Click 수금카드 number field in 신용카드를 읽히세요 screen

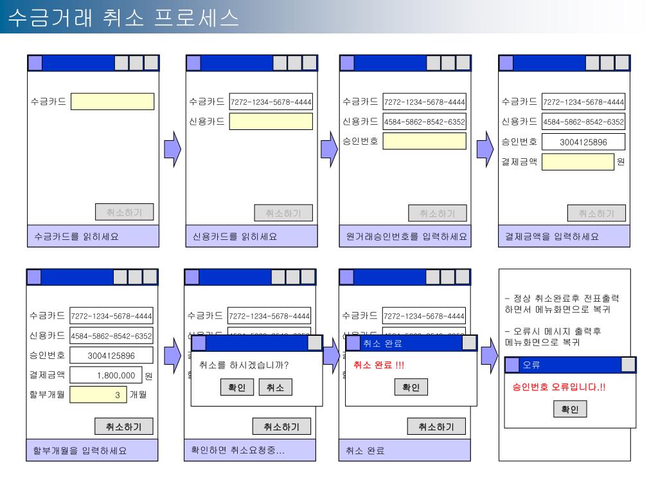coord(271,102)
